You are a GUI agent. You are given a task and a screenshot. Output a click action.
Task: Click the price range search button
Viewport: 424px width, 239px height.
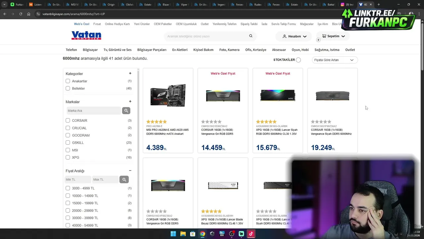click(x=124, y=180)
